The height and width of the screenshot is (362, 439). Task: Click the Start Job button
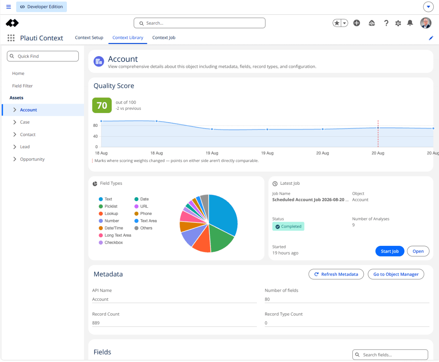(390, 251)
